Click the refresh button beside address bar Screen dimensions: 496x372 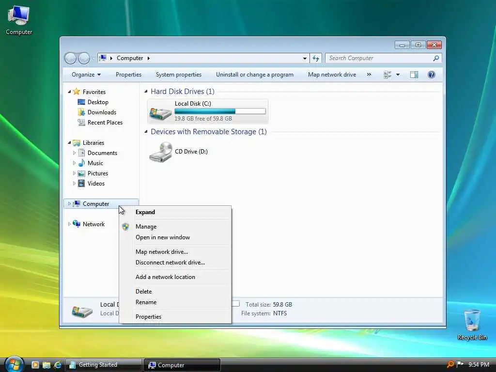[315, 58]
